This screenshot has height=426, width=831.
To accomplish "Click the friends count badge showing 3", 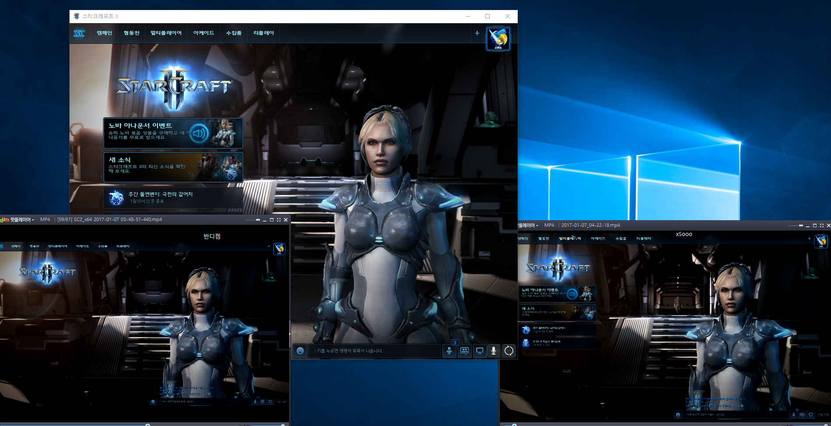I will [x=455, y=342].
